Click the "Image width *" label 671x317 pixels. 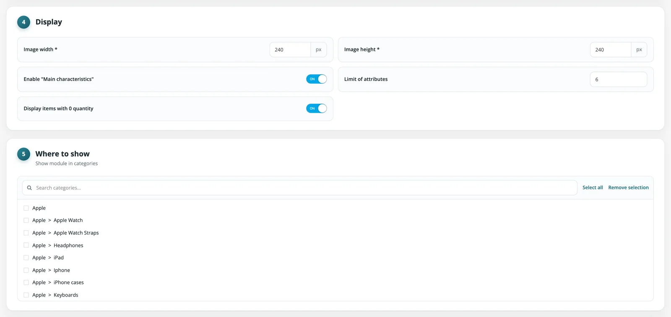(40, 49)
